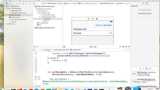This screenshot has height=90, width=160.
Task: Select the File name label in prototype cell
Action: click(77, 33)
